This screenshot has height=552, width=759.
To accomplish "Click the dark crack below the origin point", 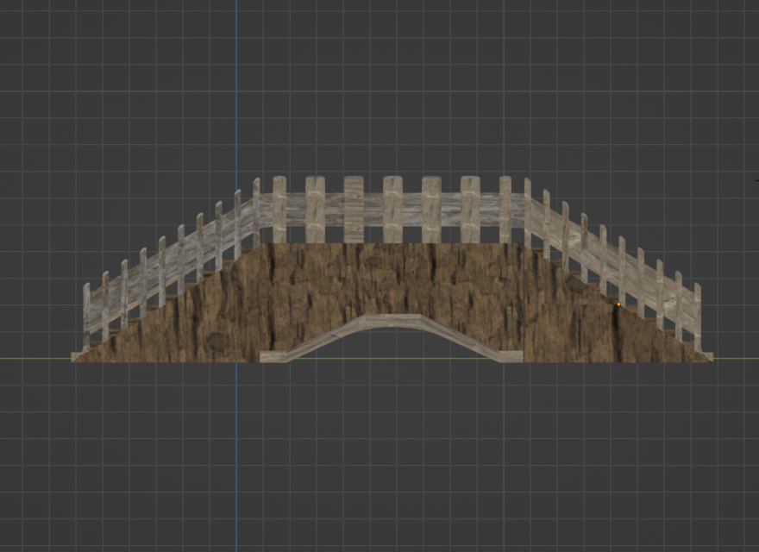I will coord(617,332).
